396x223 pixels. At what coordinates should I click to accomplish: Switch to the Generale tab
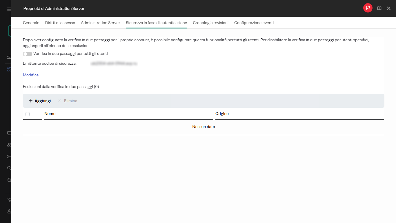[x=31, y=23]
